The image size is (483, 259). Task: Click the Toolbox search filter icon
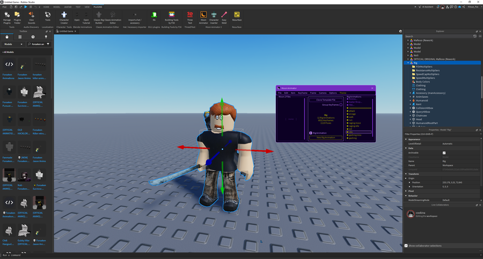48,44
